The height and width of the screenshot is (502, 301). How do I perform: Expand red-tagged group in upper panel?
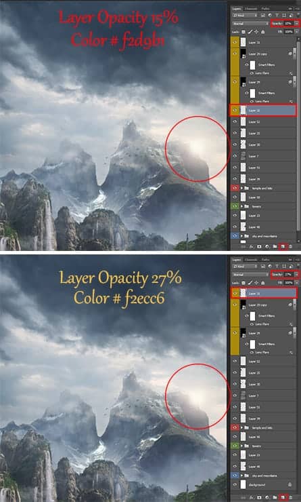[x=241, y=189]
